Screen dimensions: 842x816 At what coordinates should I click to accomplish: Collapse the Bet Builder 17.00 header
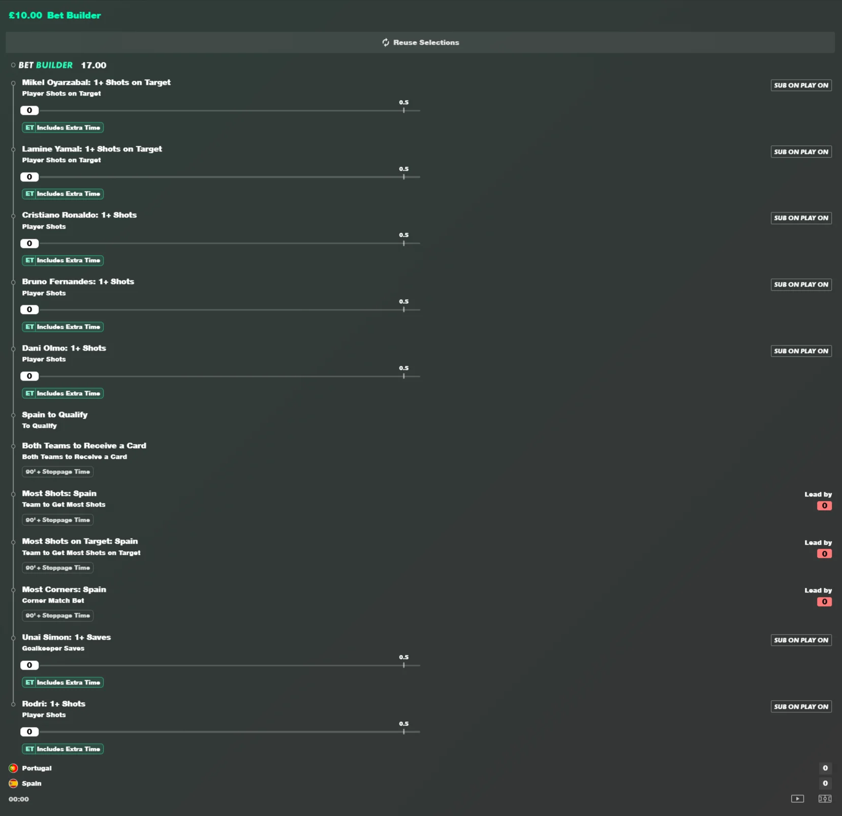59,65
